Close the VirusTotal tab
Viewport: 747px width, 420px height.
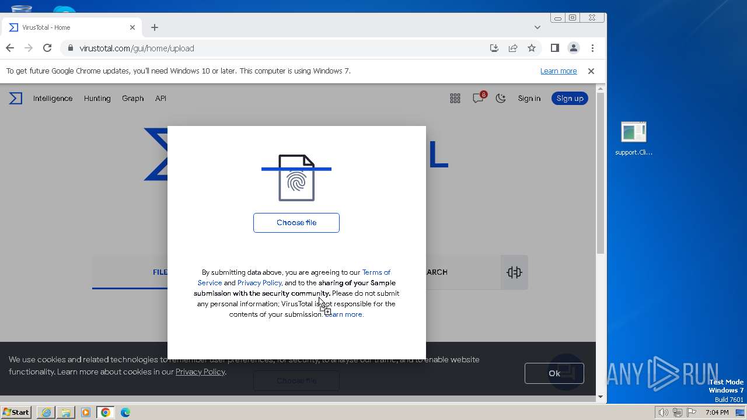click(132, 27)
